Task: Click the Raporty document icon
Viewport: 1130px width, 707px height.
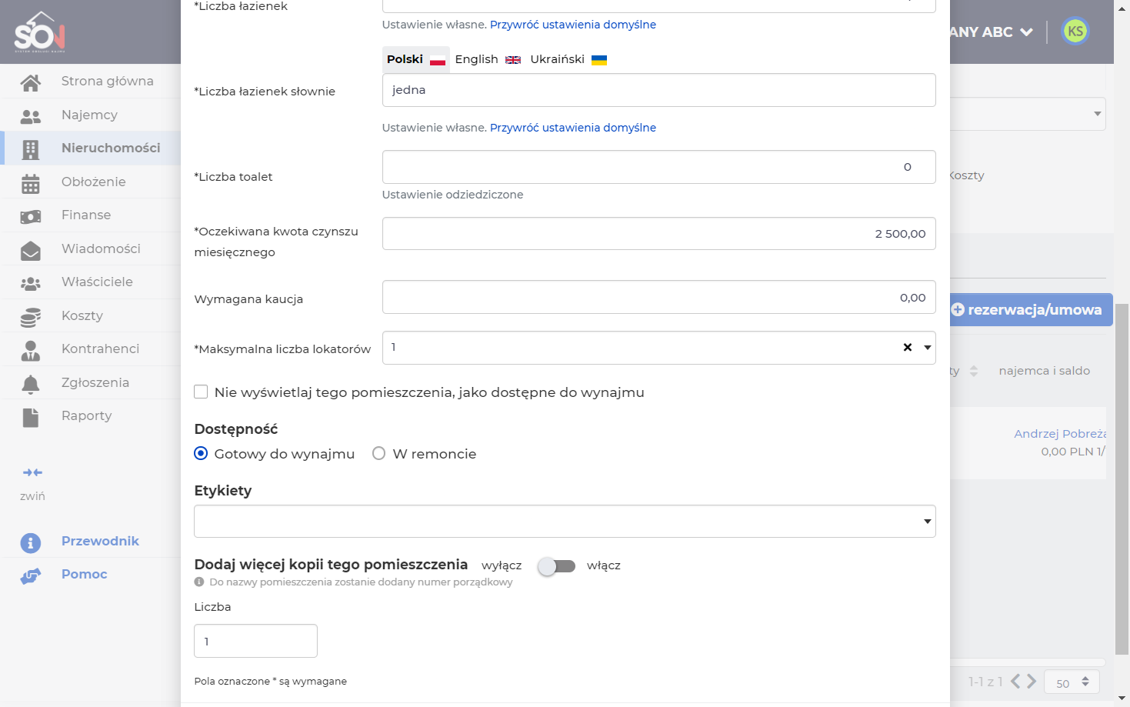Action: point(31,417)
